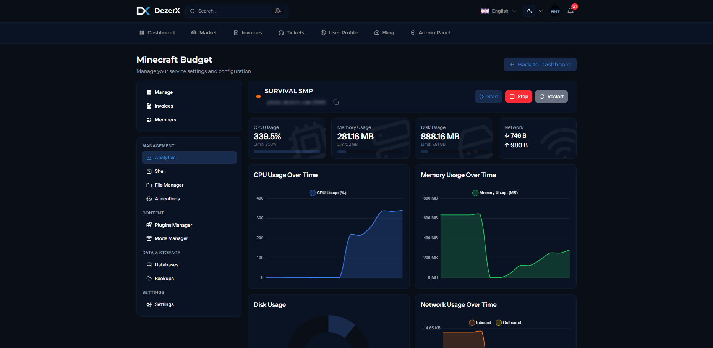The height and width of the screenshot is (348, 713).
Task: Go to the Market nav item
Action: coord(204,33)
